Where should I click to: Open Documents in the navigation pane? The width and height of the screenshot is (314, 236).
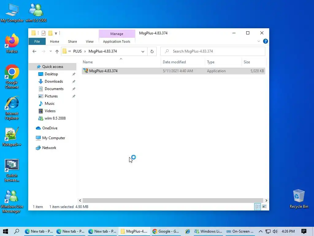(x=54, y=89)
